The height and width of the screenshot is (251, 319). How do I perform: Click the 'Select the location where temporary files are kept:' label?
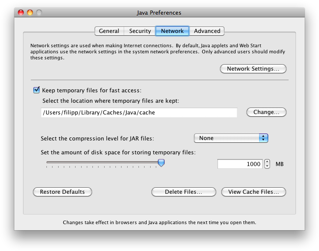111,101
